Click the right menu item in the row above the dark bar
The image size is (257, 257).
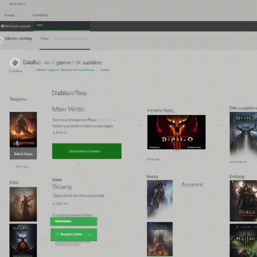pyautogui.click(x=41, y=15)
